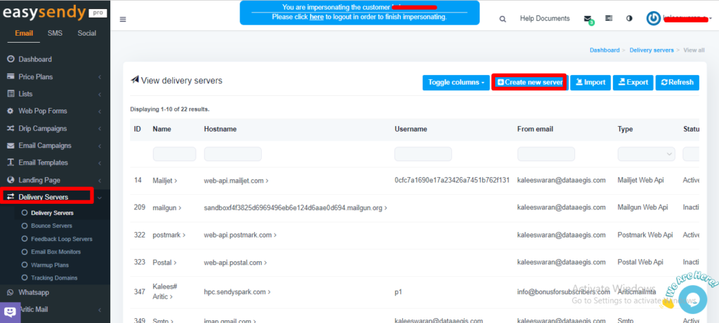This screenshot has width=719, height=323.
Task: Open Whatsapp in the sidebar
Action: 33,292
